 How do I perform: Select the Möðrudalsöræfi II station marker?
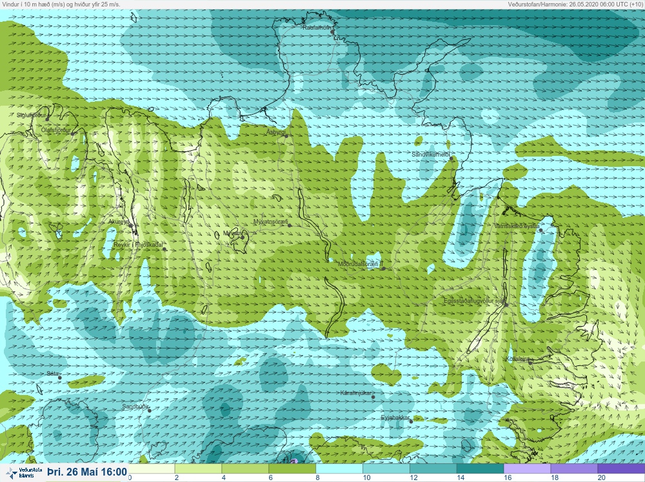coord(383,269)
